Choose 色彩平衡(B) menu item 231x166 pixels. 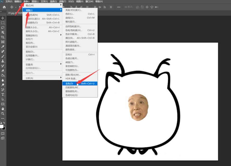80,34
